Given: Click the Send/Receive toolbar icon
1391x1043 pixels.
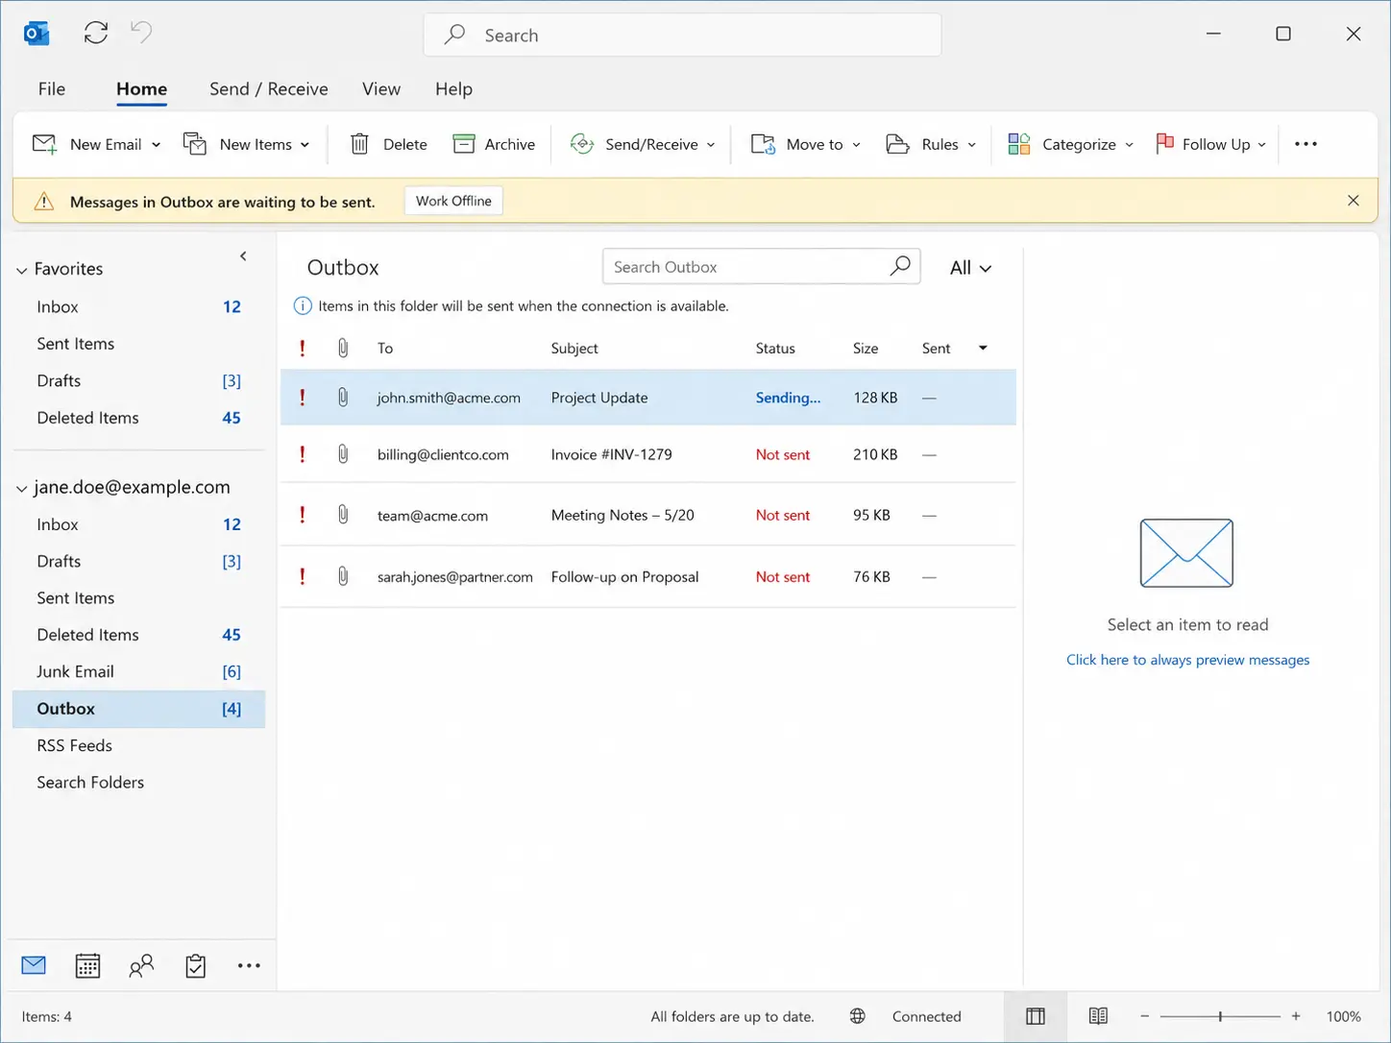Looking at the screenshot, I should [582, 144].
